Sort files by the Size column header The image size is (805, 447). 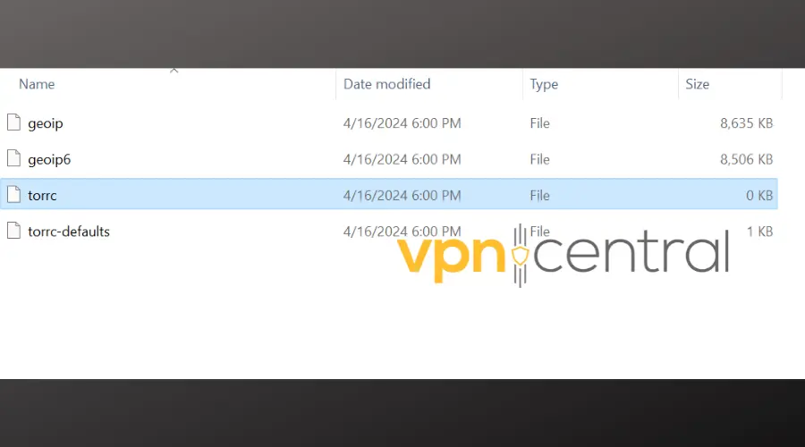(698, 84)
